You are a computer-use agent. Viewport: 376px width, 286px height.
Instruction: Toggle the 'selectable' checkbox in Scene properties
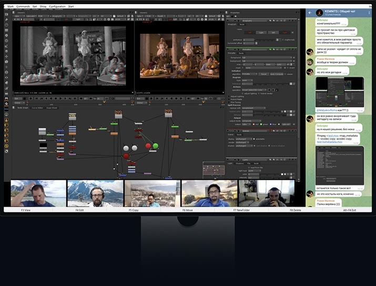tap(255, 139)
